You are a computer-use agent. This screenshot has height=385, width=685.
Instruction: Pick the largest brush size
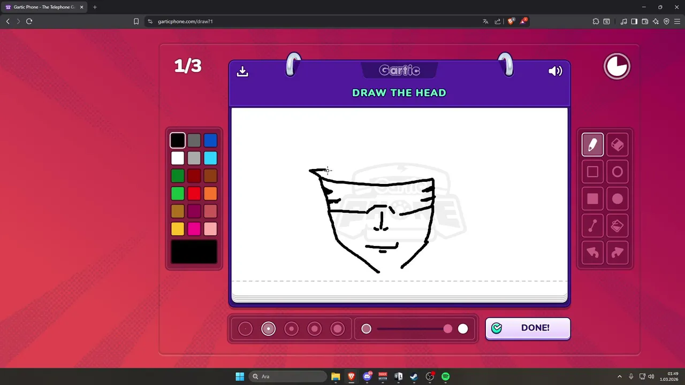click(338, 329)
